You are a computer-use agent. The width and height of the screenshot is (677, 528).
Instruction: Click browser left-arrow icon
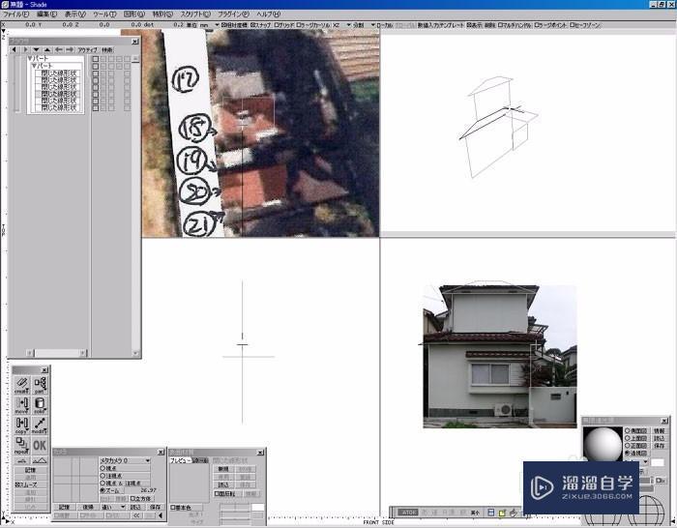59,49
